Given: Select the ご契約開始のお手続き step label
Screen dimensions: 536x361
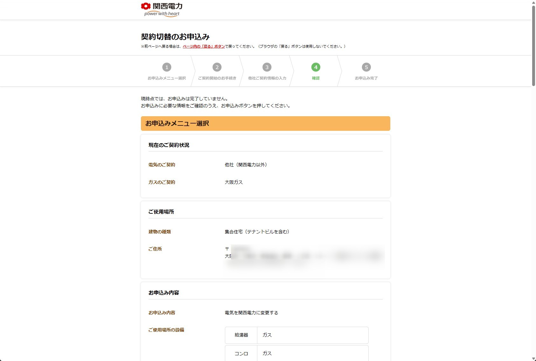Looking at the screenshot, I should tap(217, 78).
